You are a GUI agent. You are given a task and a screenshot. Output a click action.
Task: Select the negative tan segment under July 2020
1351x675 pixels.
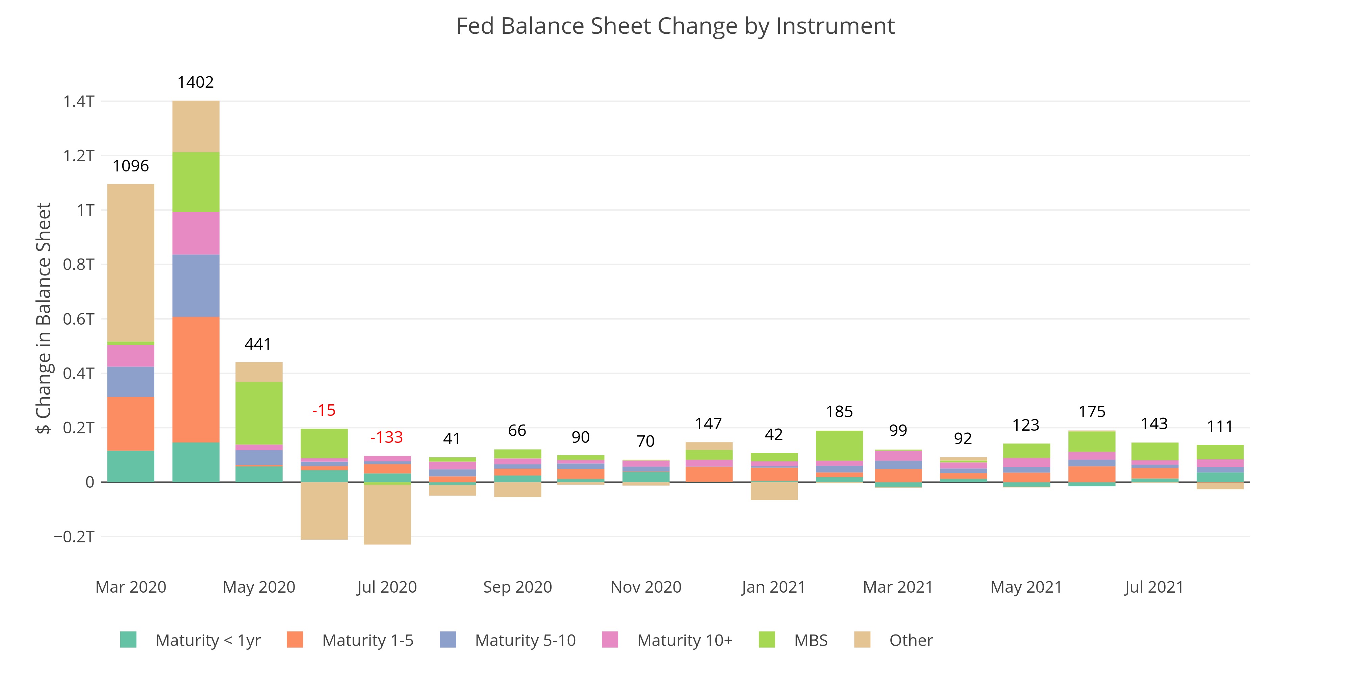point(387,515)
